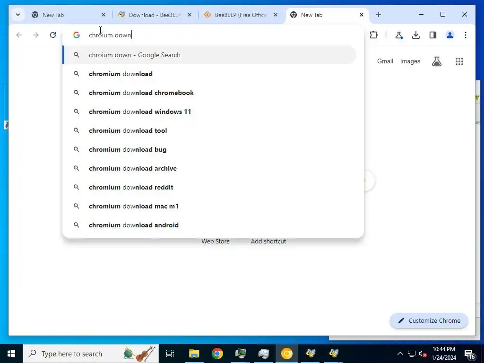Viewport: 484px width, 363px height.
Task: Open the clock showing 10:44 PM
Action: [x=443, y=354]
